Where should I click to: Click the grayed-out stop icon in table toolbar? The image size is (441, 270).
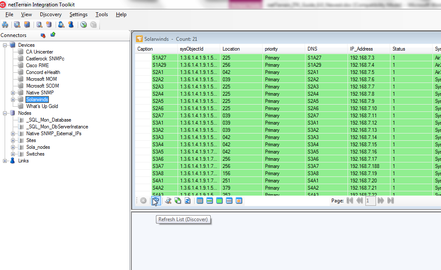coord(144,201)
